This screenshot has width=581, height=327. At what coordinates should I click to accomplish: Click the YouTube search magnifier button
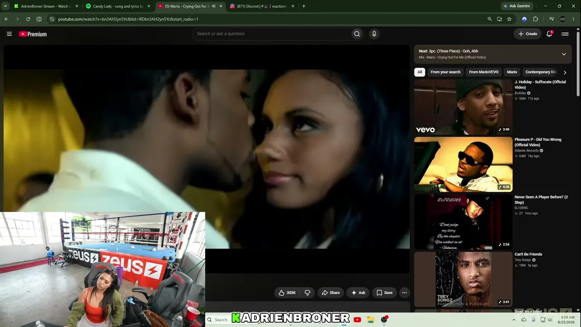click(x=357, y=34)
